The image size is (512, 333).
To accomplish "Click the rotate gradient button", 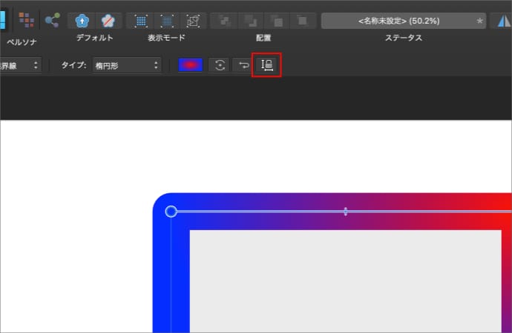I will tap(220, 65).
